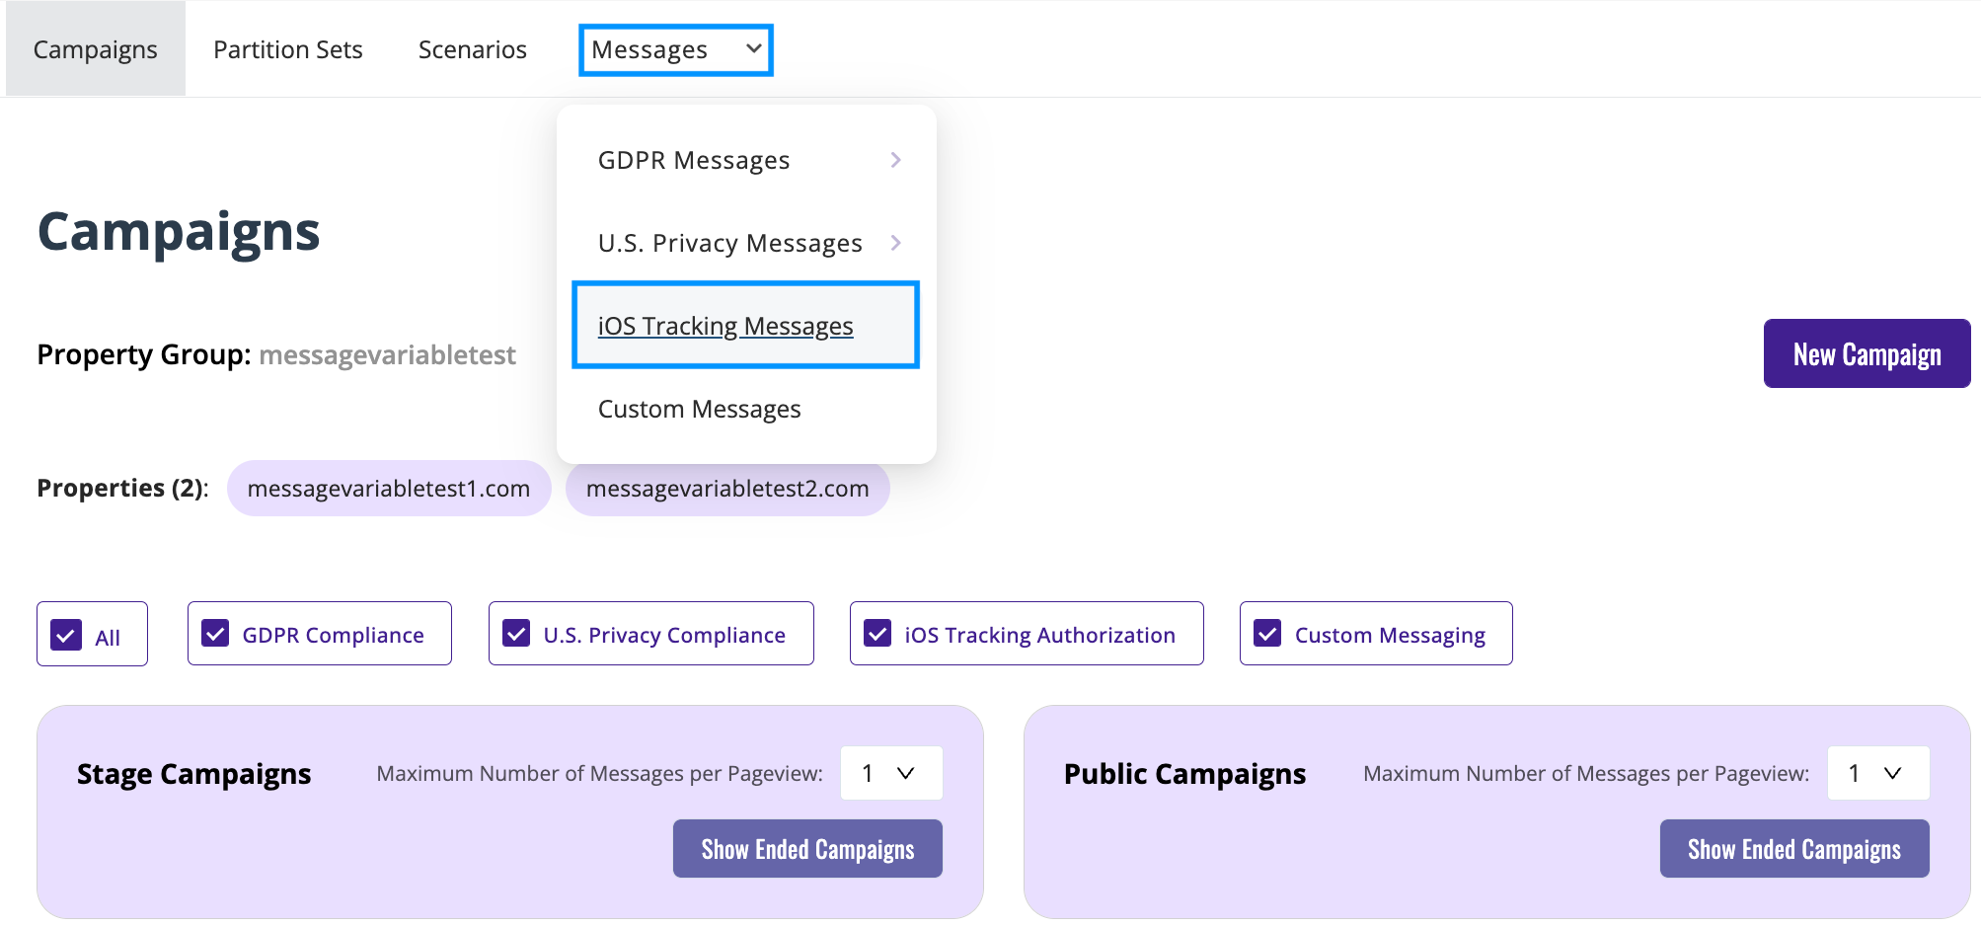Image resolution: width=1981 pixels, height=926 pixels.
Task: Select the messagevariabletest2.com property chip
Action: click(x=727, y=488)
